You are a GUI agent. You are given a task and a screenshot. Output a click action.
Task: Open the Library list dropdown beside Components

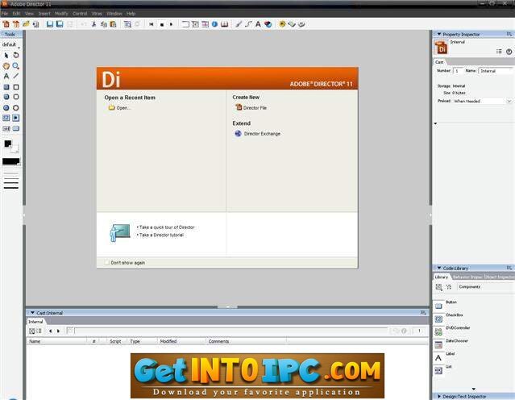(x=439, y=287)
